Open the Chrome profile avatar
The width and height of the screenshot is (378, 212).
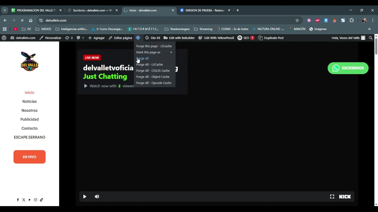click(x=364, y=20)
